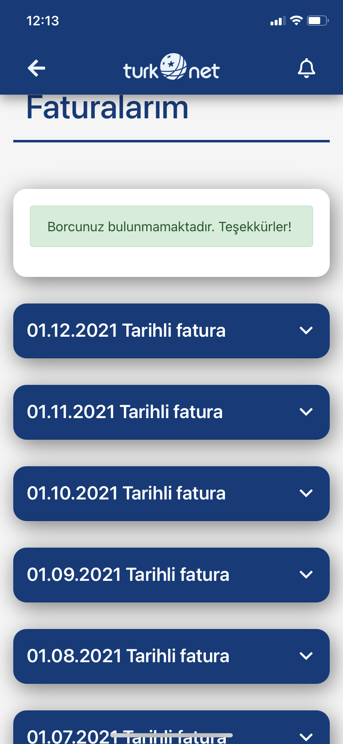Screen dimensions: 343x744
Task: Open the 01.12.2021 Tarihli fatura row
Action: (x=171, y=331)
